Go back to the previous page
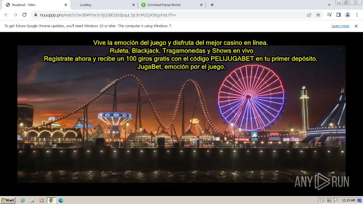 [x=6, y=15]
